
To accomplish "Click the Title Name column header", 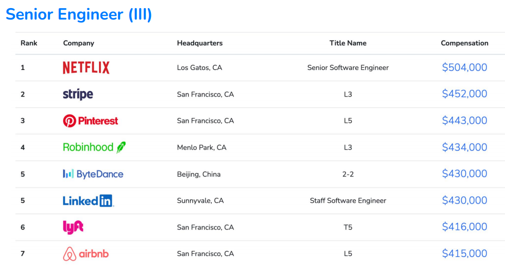I will coord(348,43).
